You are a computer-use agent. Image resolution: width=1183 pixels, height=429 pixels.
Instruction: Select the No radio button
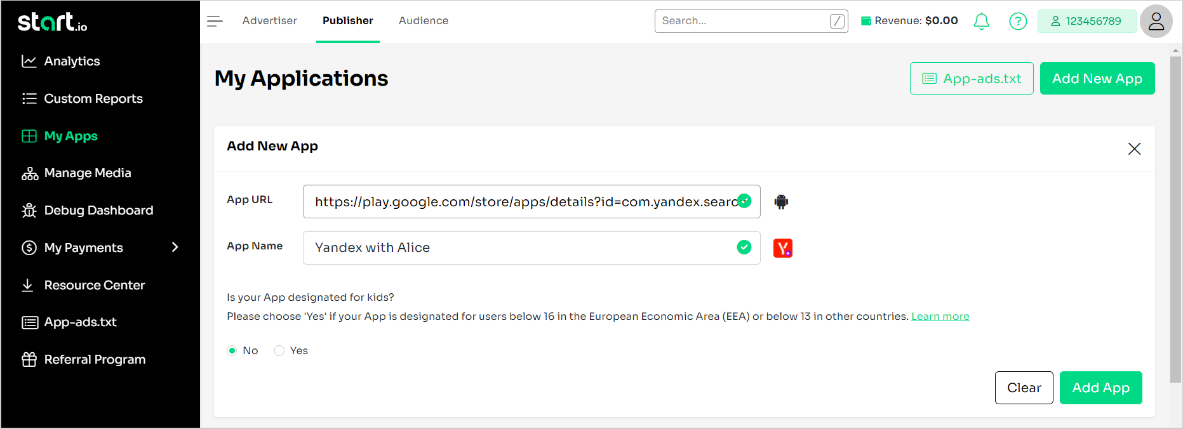(232, 351)
